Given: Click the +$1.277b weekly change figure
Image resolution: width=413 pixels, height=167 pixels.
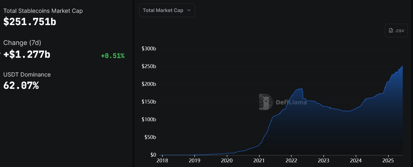Looking at the screenshot, I should tap(26, 54).
